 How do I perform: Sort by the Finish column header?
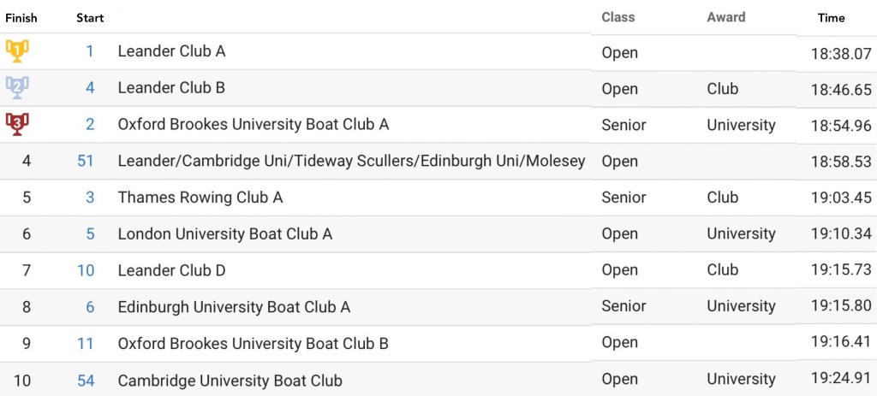[21, 18]
